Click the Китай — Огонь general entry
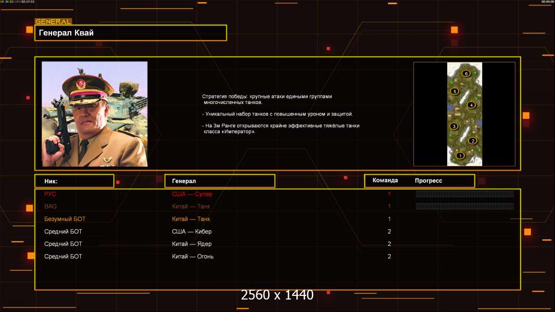555x312 pixels. (x=193, y=256)
